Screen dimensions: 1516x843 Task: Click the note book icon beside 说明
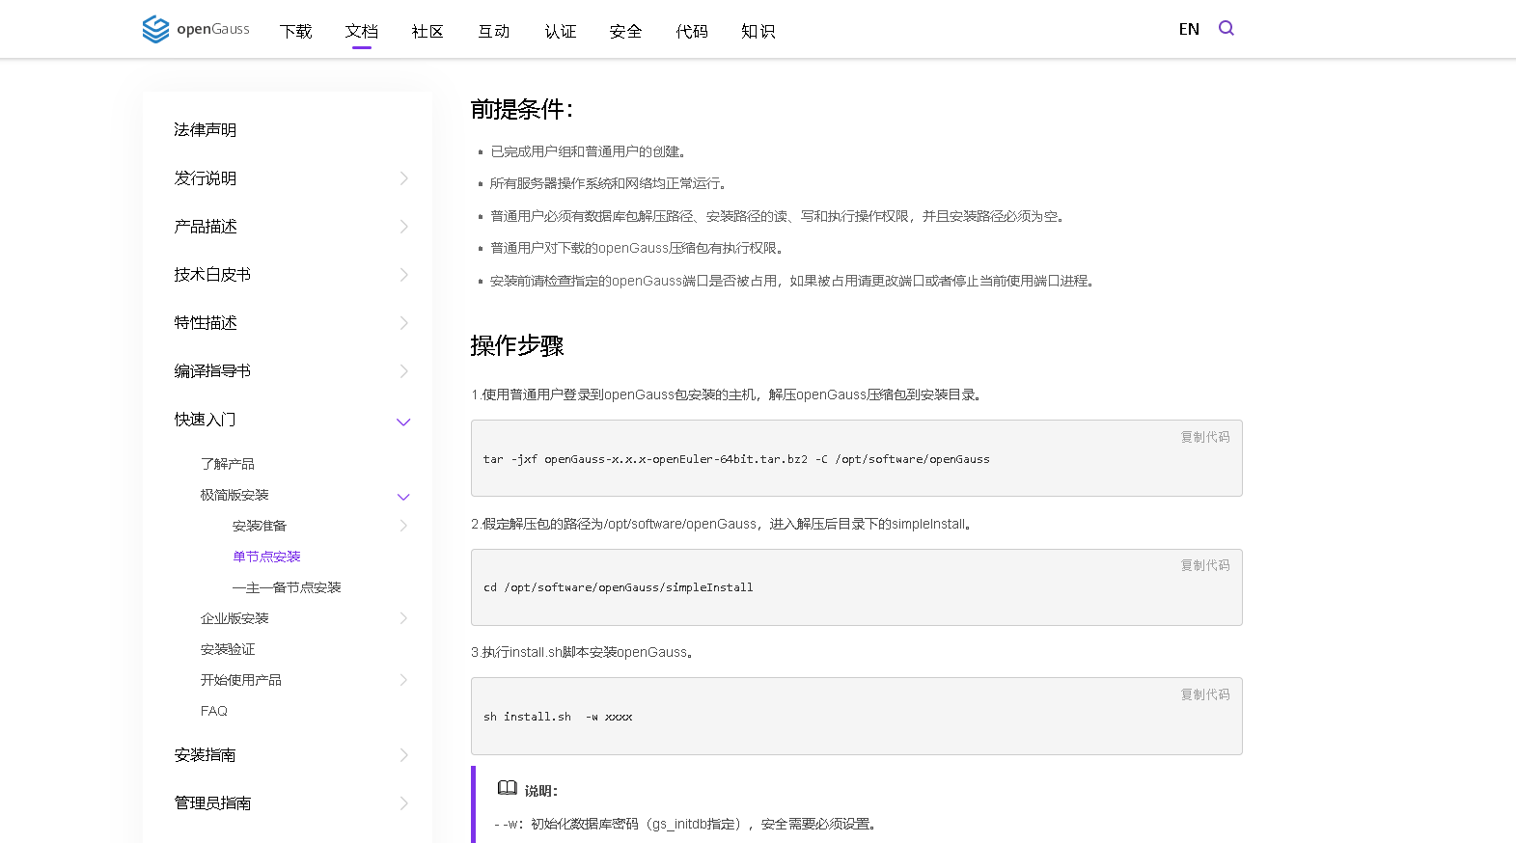click(508, 788)
